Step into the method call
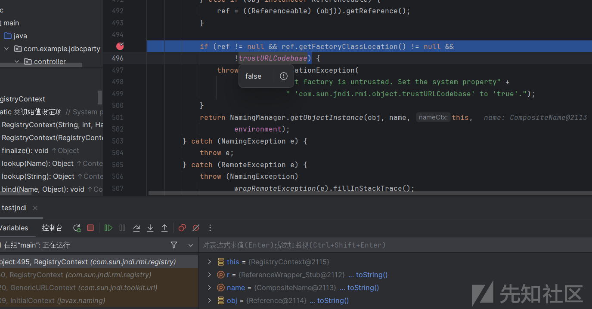Viewport: 592px width, 309px height. coord(150,228)
